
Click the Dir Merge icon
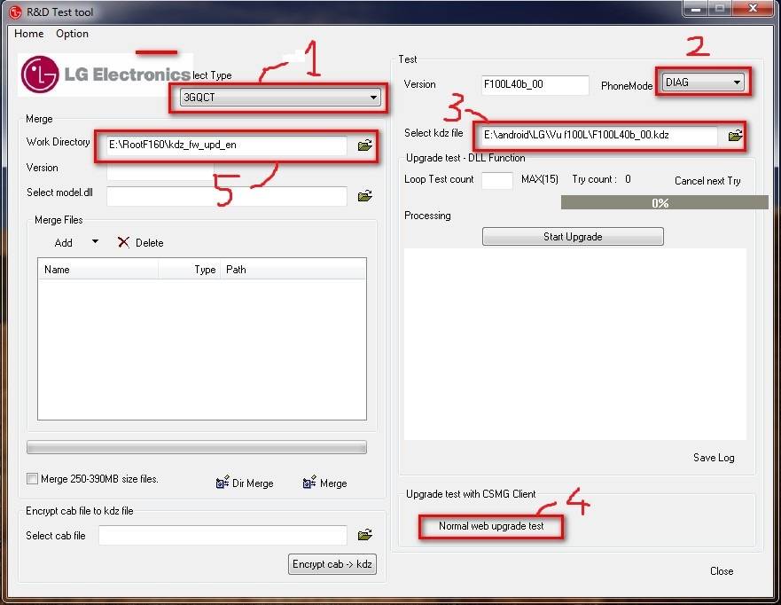223,483
